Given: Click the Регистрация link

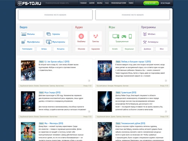Looking at the screenshot, I should 165,3.
